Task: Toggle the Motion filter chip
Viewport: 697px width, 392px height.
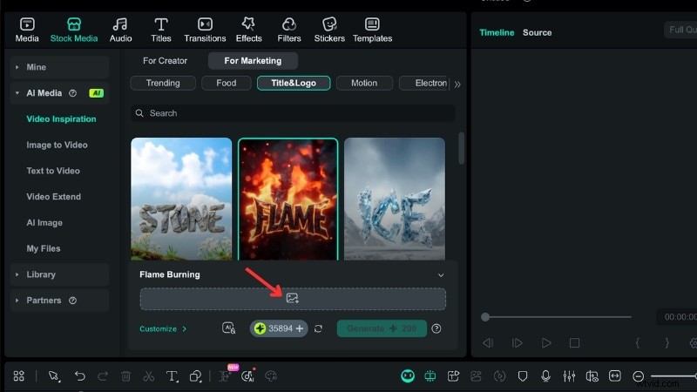Action: click(364, 84)
